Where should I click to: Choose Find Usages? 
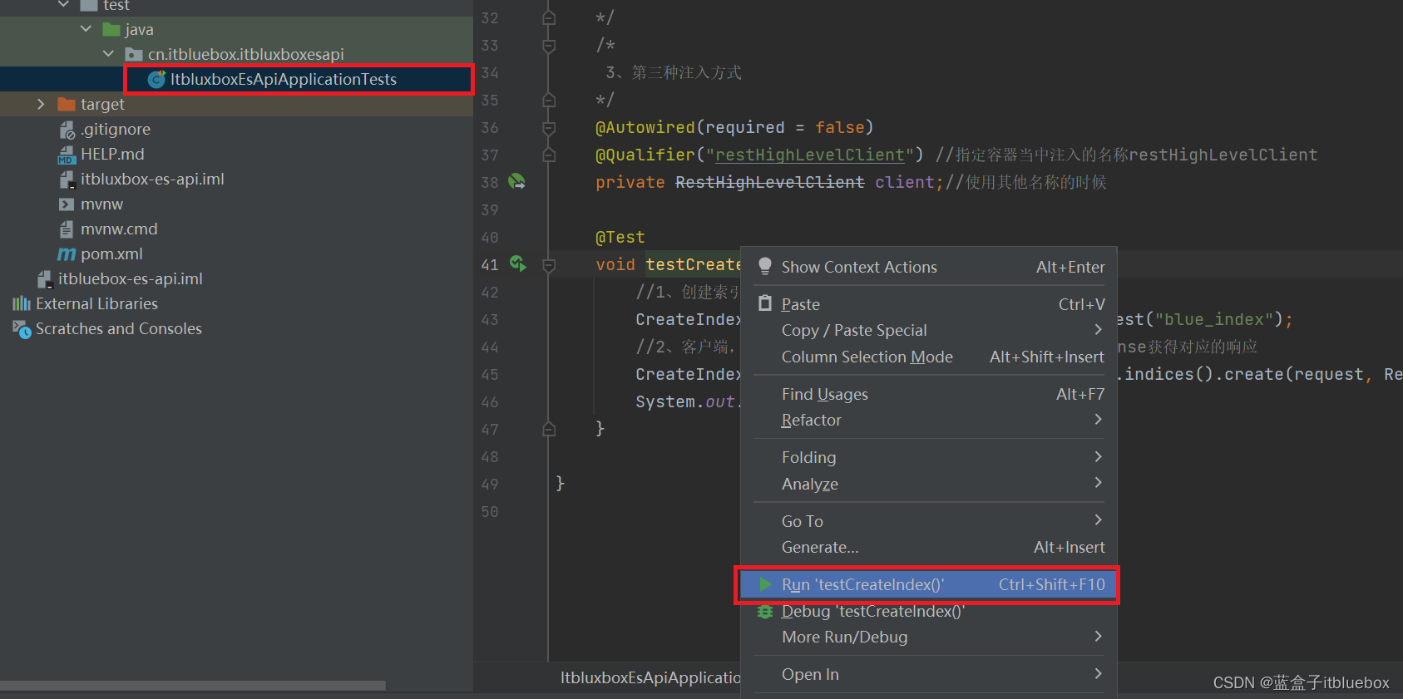(x=930, y=394)
